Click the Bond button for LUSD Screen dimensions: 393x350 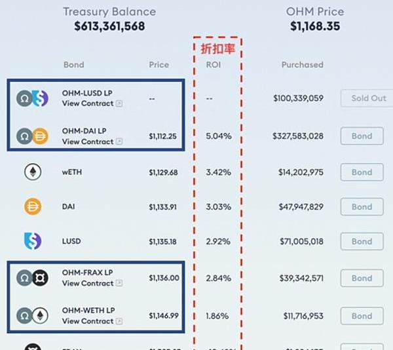coord(362,241)
